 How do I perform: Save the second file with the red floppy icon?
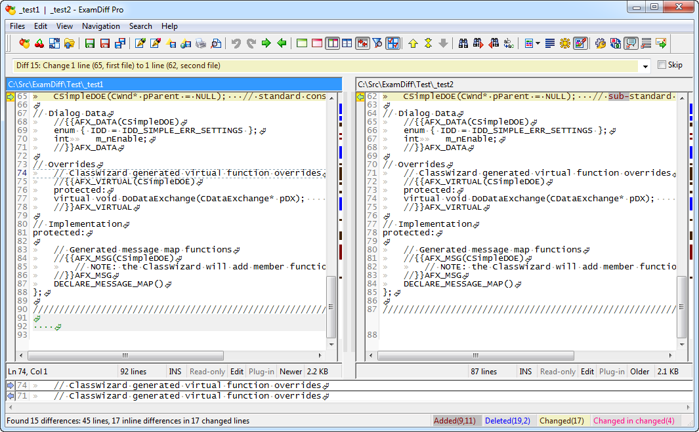tap(105, 43)
